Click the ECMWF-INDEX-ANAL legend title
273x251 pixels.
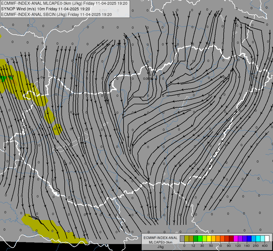click(x=161, y=238)
